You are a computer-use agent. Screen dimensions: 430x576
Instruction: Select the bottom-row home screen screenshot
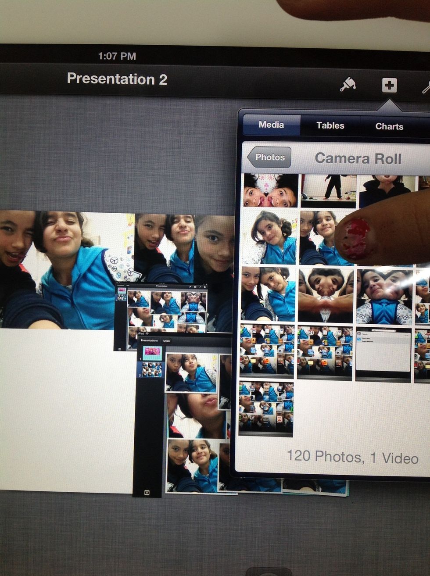coord(266,408)
